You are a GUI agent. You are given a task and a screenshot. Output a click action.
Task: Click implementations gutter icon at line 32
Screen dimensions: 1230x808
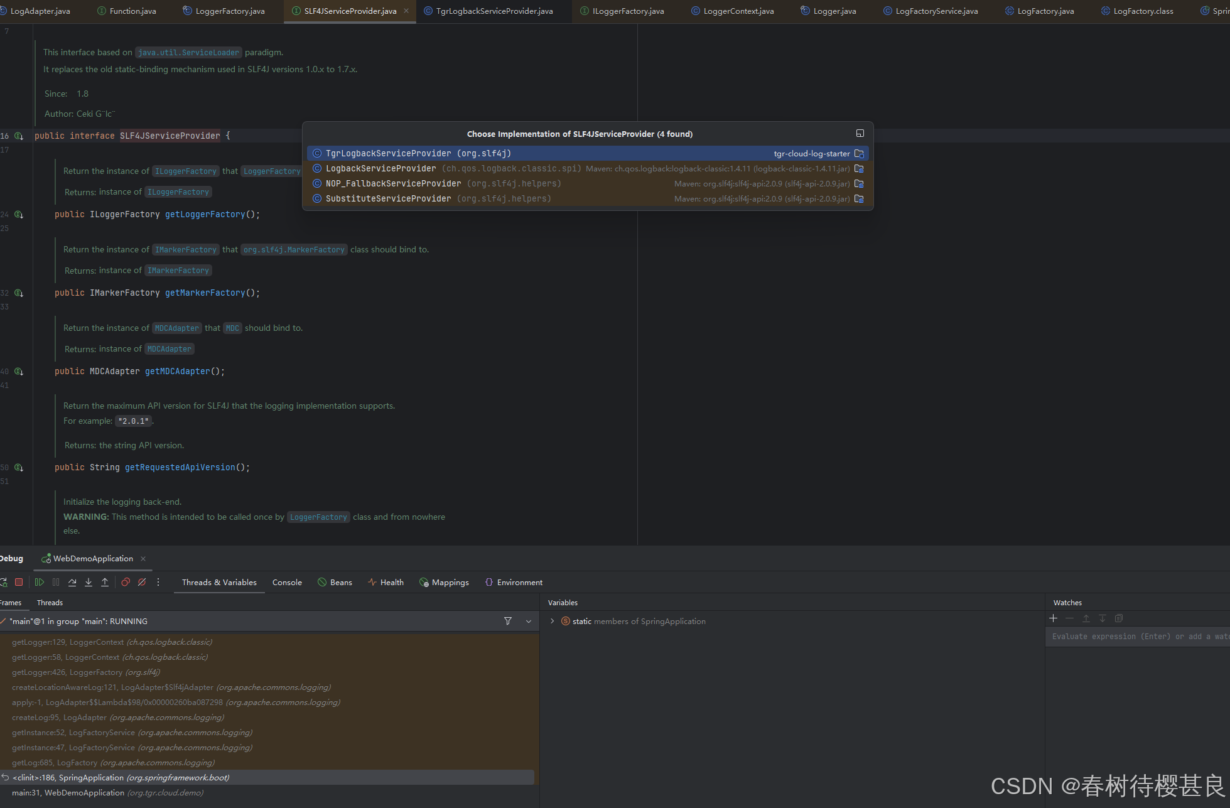[19, 293]
